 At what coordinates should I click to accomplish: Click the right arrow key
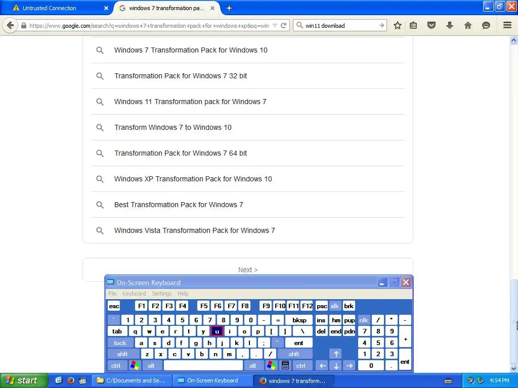click(350, 366)
